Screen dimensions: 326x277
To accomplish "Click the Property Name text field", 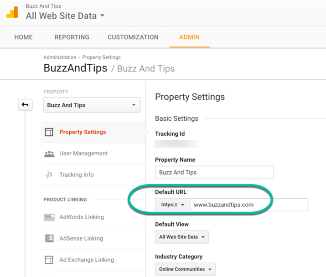I will coord(214,173).
